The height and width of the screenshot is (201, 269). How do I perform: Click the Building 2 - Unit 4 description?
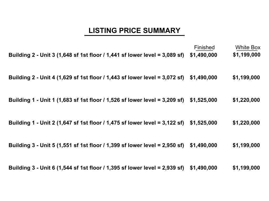(96, 77)
